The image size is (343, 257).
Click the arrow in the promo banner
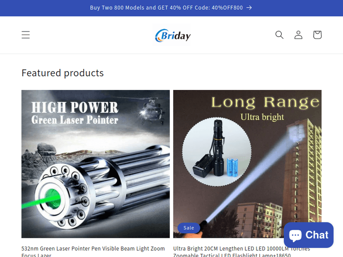point(249,8)
